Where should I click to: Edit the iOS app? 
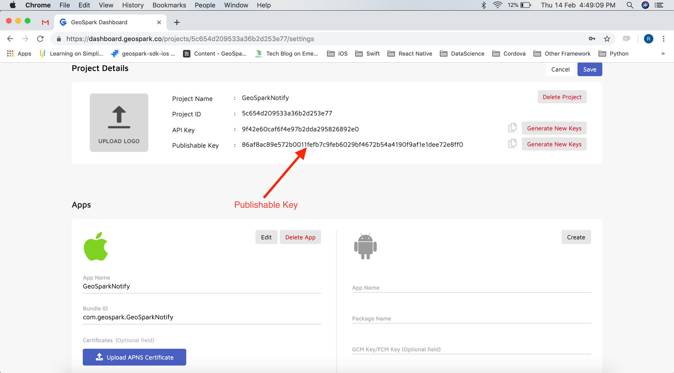266,237
